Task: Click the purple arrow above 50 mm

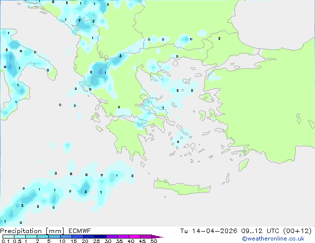Action: point(157,237)
